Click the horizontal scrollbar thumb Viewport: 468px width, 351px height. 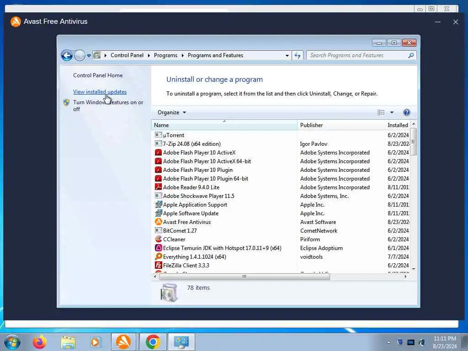tap(245, 277)
